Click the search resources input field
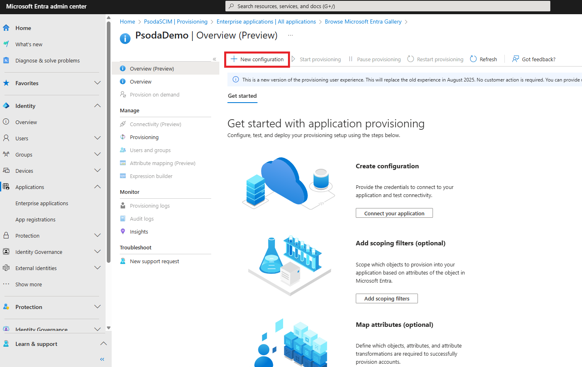This screenshot has height=367, width=582. (x=388, y=6)
